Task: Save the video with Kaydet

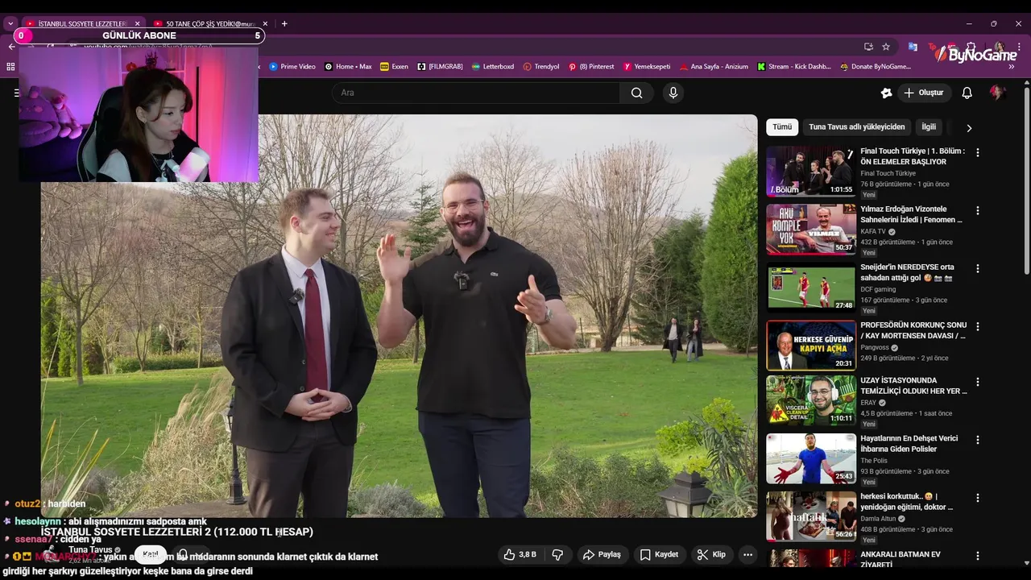Action: pos(659,554)
